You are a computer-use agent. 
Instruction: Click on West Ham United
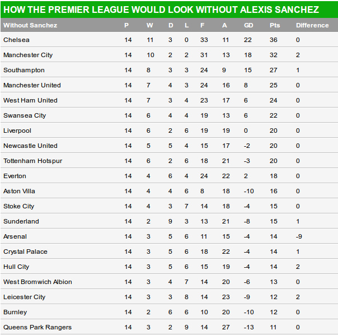[x=30, y=101]
